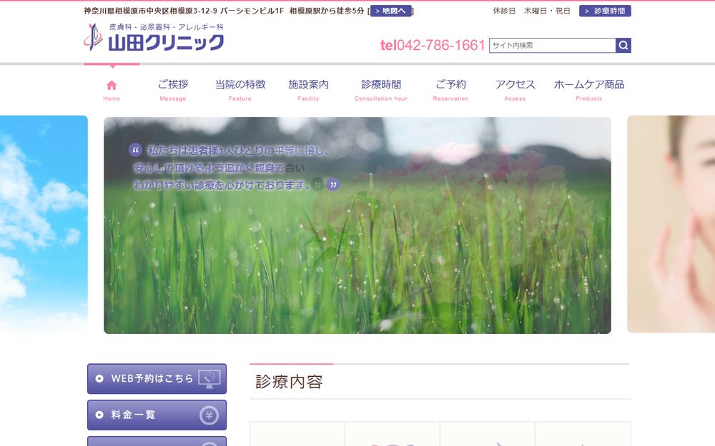715x446 pixels.
Task: Go to ご予約 Reservation page
Action: pyautogui.click(x=450, y=90)
